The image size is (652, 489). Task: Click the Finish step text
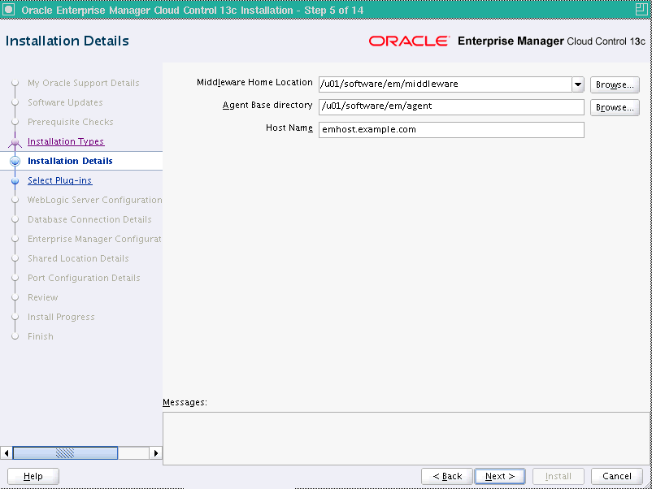point(41,337)
